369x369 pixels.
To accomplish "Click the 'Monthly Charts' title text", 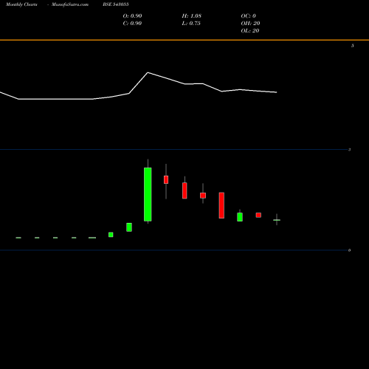I will 21,4.
